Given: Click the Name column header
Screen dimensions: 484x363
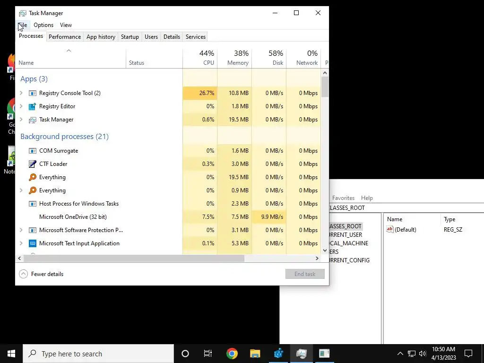Looking at the screenshot, I should click(71, 58).
